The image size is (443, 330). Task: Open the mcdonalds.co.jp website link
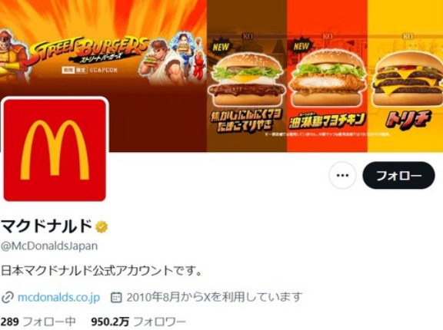click(58, 297)
